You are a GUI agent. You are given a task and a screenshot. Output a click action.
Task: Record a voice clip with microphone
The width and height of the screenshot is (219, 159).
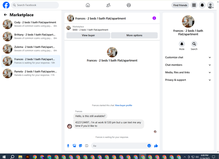coord(68,145)
